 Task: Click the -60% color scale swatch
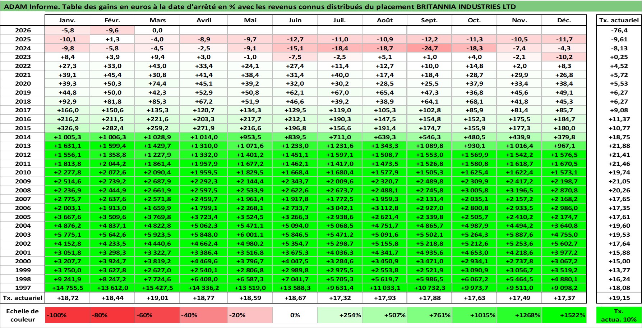point(157,315)
